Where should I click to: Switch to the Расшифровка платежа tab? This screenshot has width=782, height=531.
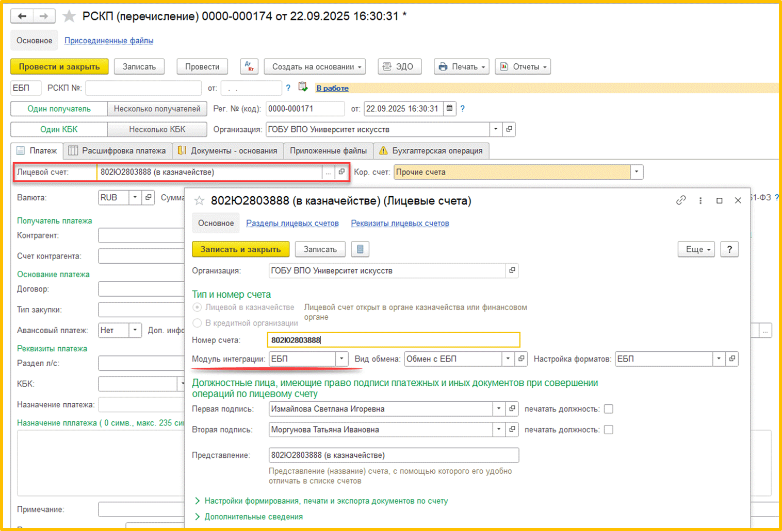point(118,151)
